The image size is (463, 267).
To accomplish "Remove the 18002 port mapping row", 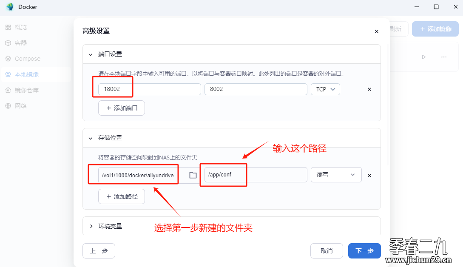I will (369, 89).
